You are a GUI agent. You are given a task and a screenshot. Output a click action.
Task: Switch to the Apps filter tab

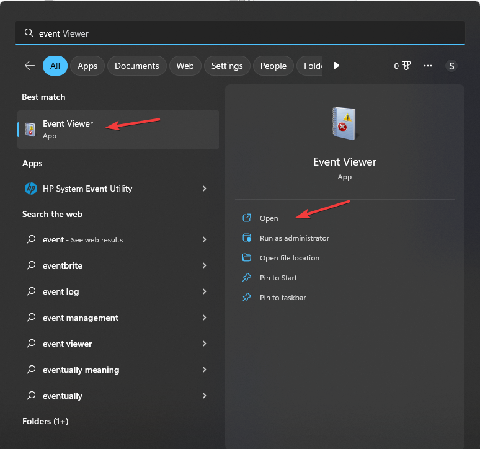tap(87, 66)
